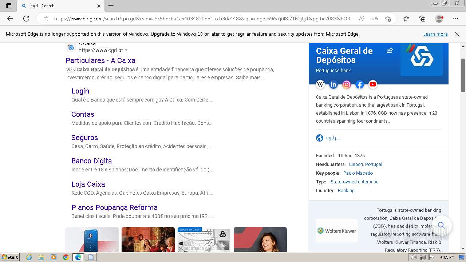Open Banking industry link
466x262 pixels.
pos(346,191)
